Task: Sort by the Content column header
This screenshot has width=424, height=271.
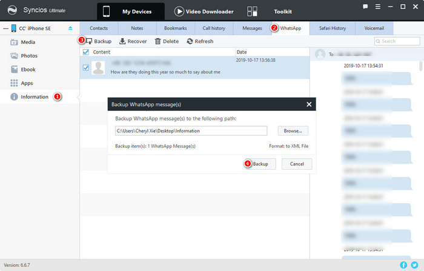Action: pos(102,52)
